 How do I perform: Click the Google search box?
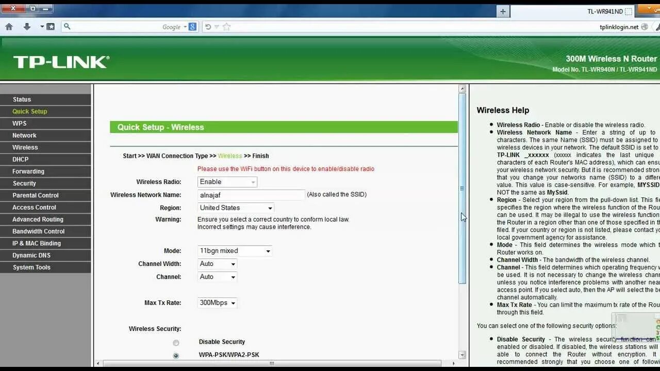[129, 27]
